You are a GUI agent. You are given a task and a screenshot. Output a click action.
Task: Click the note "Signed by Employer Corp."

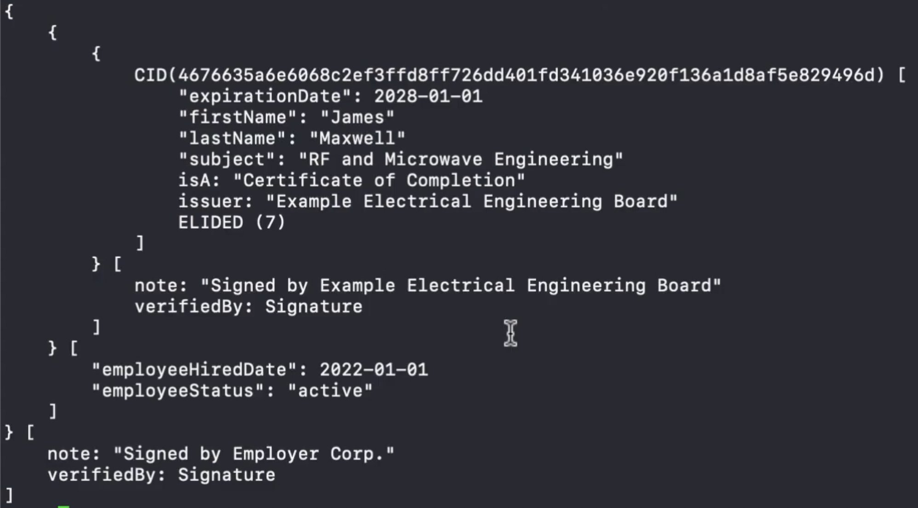pyautogui.click(x=254, y=454)
